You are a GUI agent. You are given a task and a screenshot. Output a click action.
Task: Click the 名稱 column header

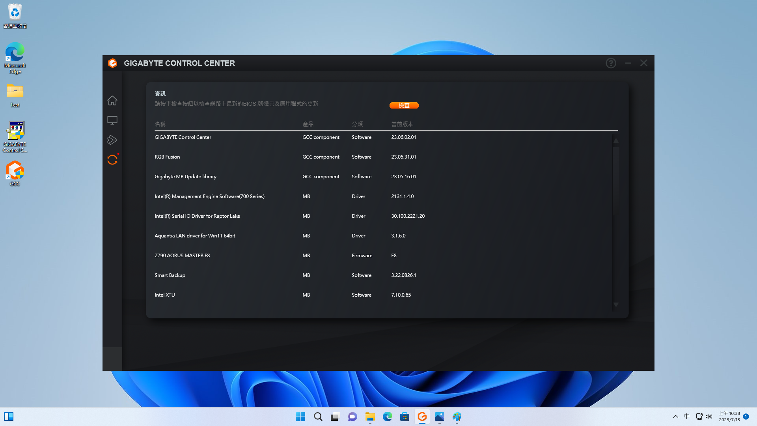pos(160,124)
